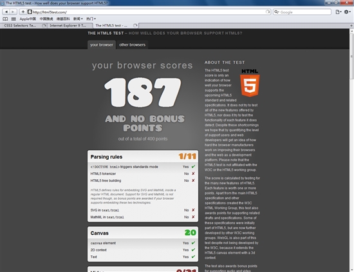Click the 'SVG in text/html' row label
This screenshot has height=272, width=354.
(104, 210)
